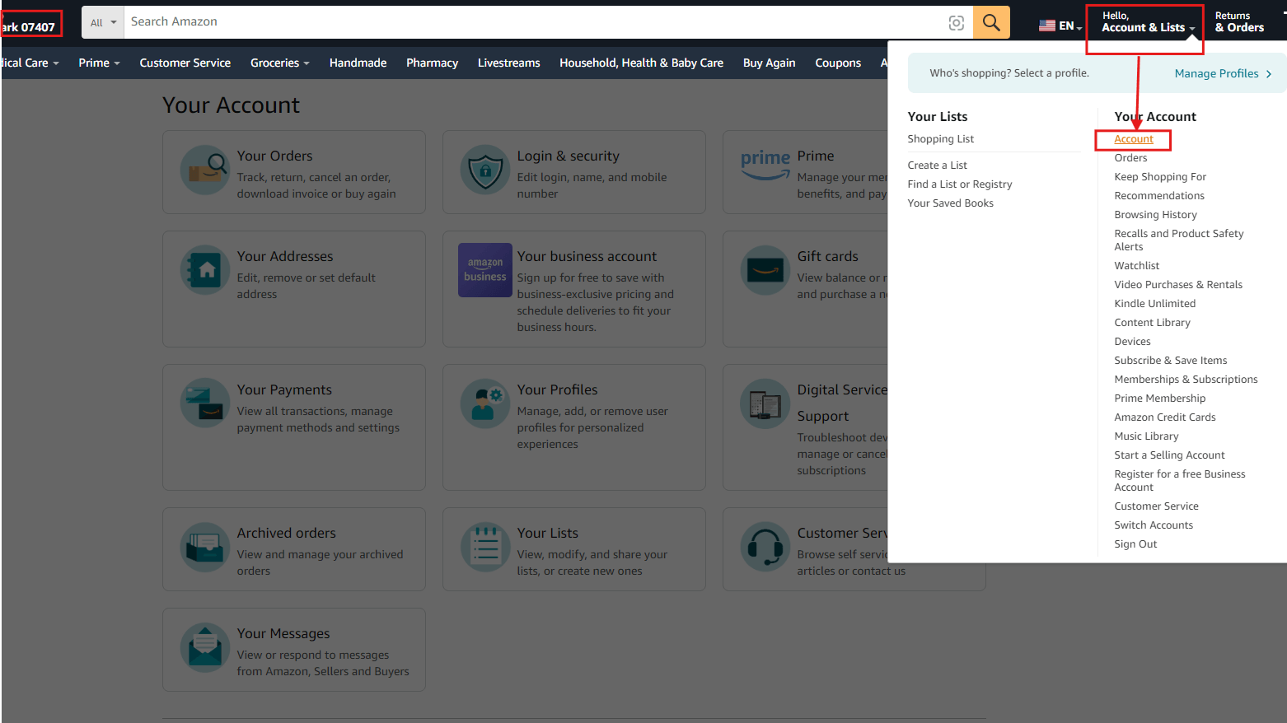1287x723 pixels.
Task: Open Customer Service in the nav bar
Action: (185, 63)
